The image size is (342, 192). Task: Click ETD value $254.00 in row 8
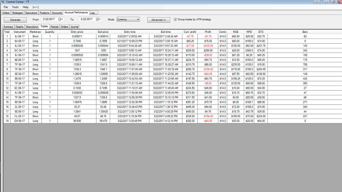pyautogui.click(x=261, y=69)
